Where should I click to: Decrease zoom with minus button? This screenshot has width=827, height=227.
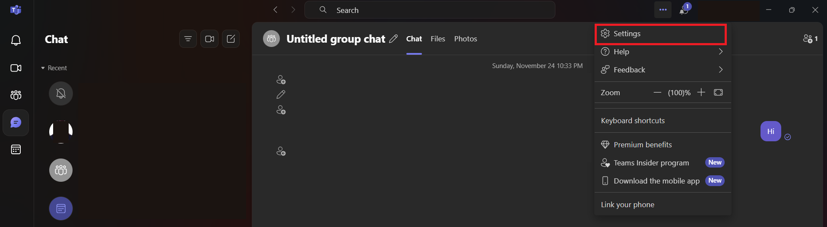657,93
